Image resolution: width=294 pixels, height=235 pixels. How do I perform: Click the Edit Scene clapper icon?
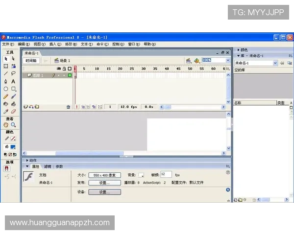point(189,61)
